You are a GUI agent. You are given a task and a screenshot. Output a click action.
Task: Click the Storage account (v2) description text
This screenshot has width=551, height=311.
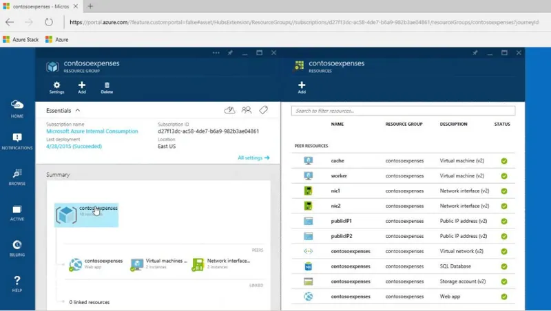point(463,281)
